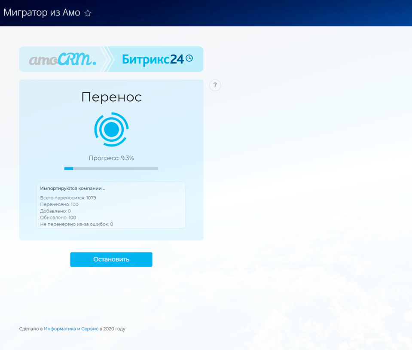
Task: Click the Битрикс24 logo in the banner
Action: tap(153, 59)
